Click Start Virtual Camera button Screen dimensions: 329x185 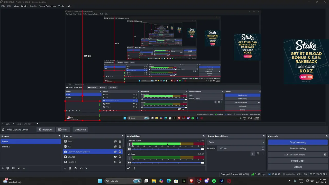tap(295, 155)
